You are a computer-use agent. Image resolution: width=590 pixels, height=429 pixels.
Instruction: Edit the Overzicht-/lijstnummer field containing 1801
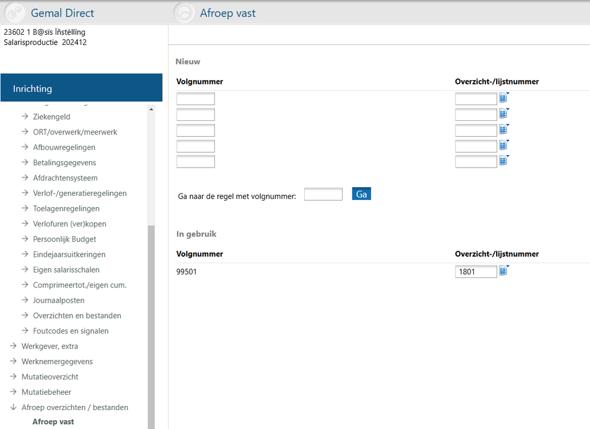476,271
